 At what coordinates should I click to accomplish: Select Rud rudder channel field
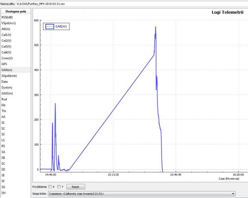[x=4, y=99]
